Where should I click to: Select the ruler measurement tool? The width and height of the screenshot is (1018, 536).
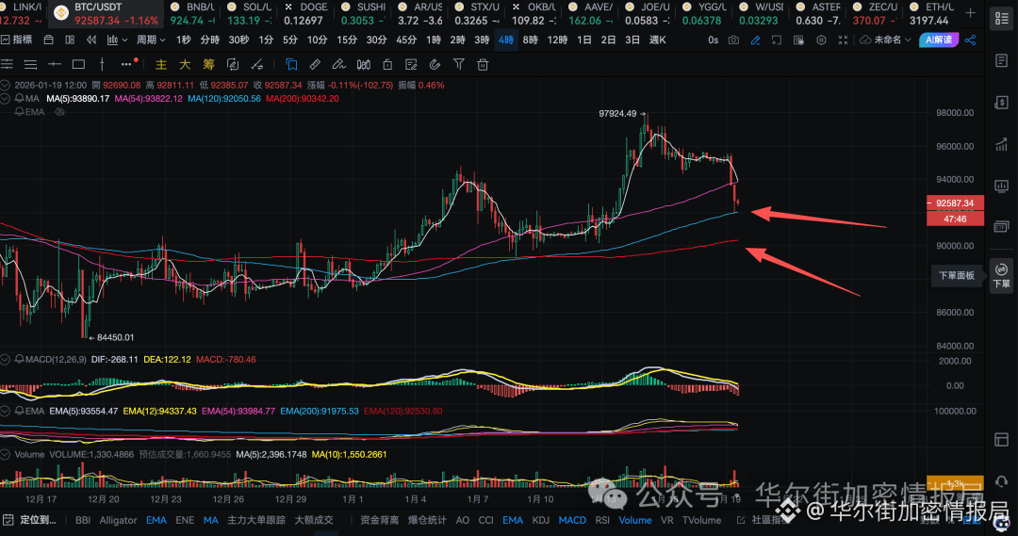315,64
